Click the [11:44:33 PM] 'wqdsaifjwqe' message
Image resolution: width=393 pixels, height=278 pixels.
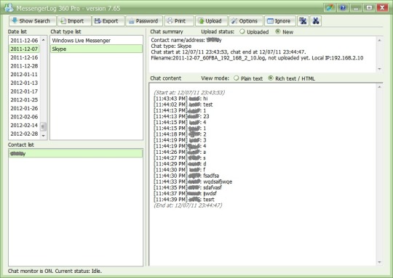click(x=193, y=181)
